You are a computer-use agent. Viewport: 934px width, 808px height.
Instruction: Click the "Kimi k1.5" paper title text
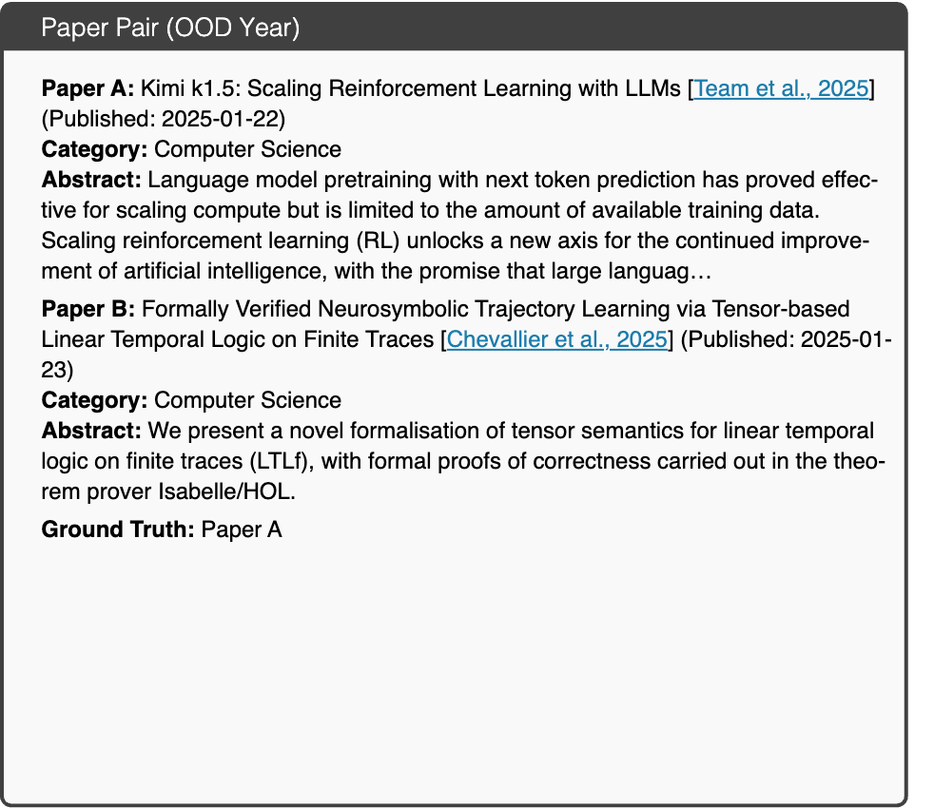pyautogui.click(x=411, y=88)
